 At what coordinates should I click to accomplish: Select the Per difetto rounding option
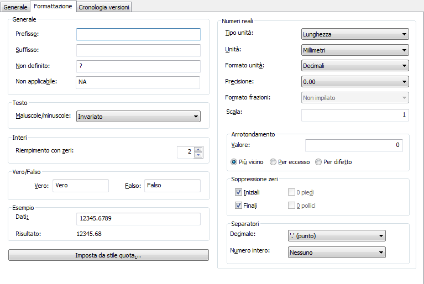[x=318, y=162]
